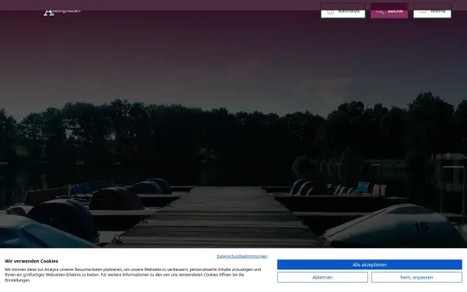This screenshot has width=467, height=292.
Task: Open the Menü navigation button
Action: [x=432, y=10]
